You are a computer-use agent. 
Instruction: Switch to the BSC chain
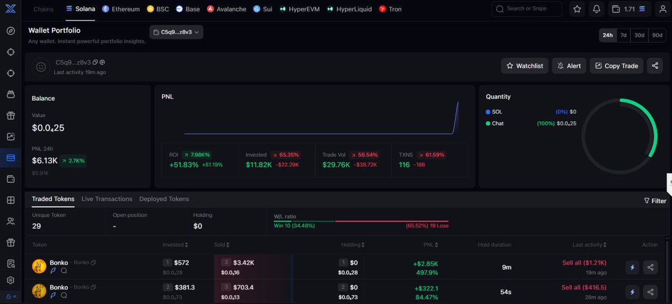point(158,9)
